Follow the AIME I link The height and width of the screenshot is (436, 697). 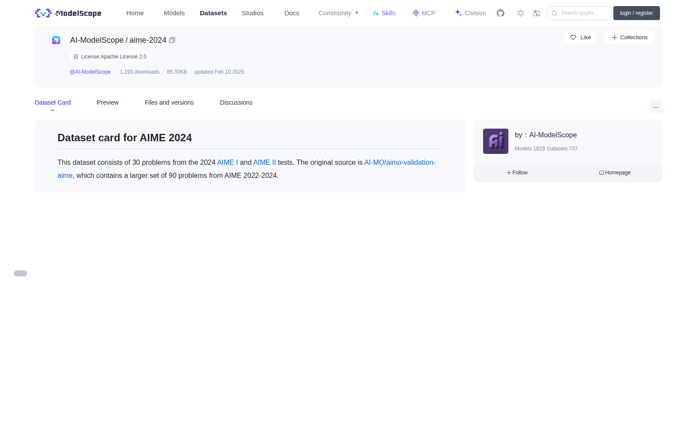click(x=227, y=162)
